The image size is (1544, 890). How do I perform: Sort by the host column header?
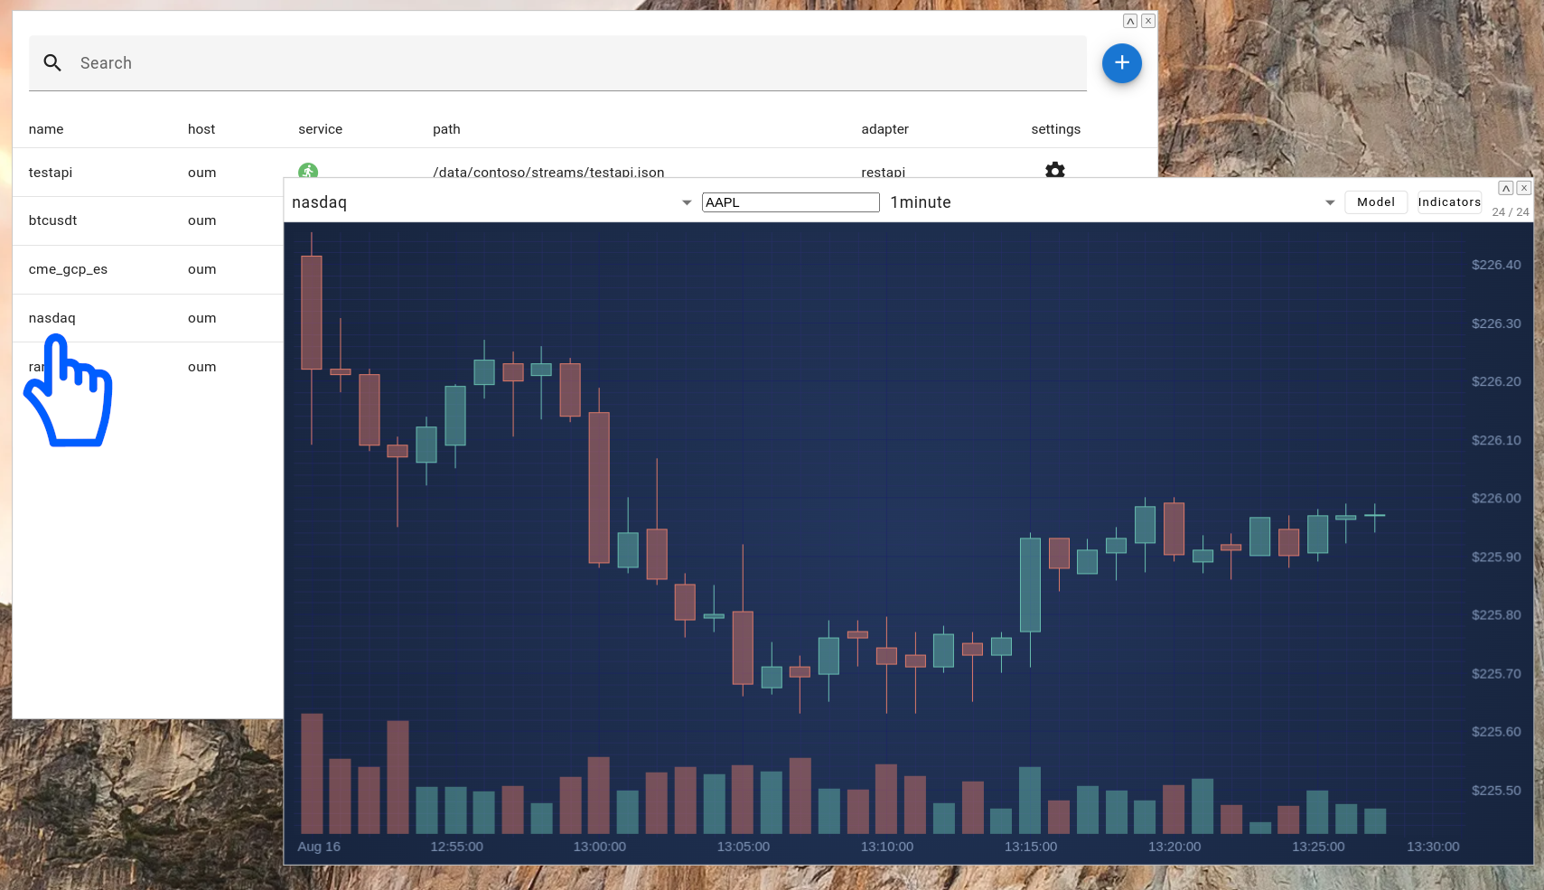pyautogui.click(x=201, y=129)
